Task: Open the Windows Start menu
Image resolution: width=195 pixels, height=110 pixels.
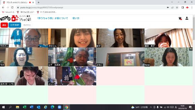Action: [x=3, y=107]
